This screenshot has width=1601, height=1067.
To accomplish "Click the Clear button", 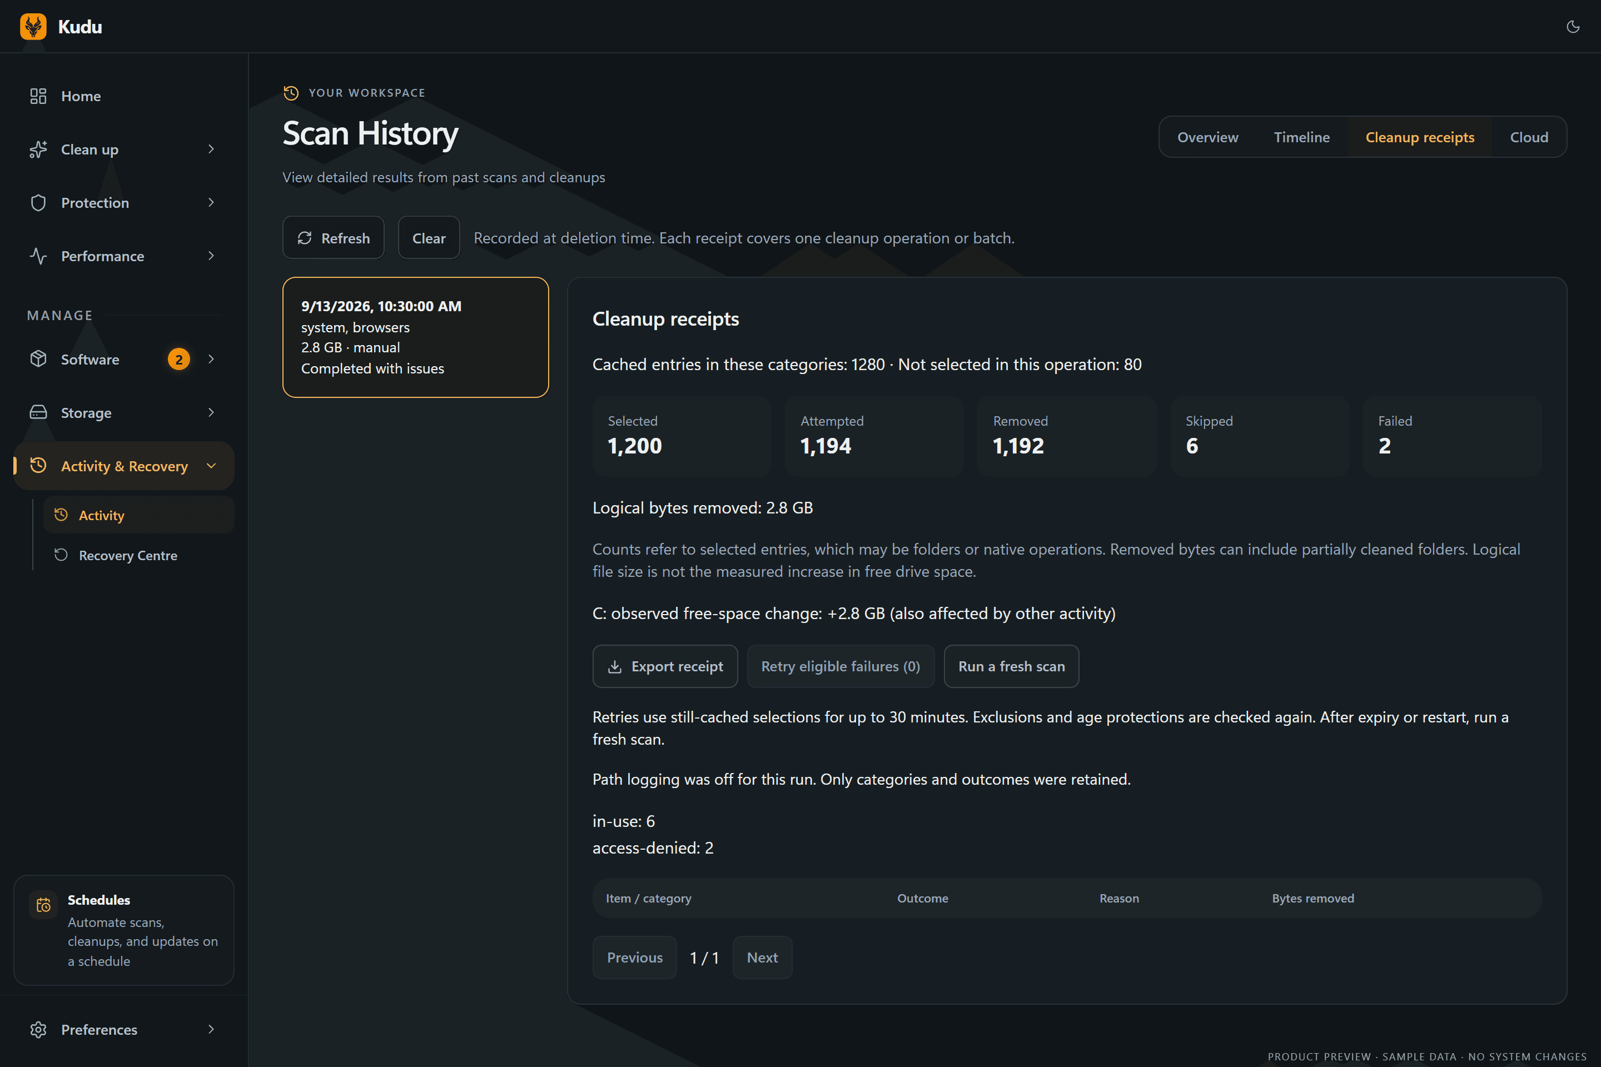I will [x=429, y=237].
